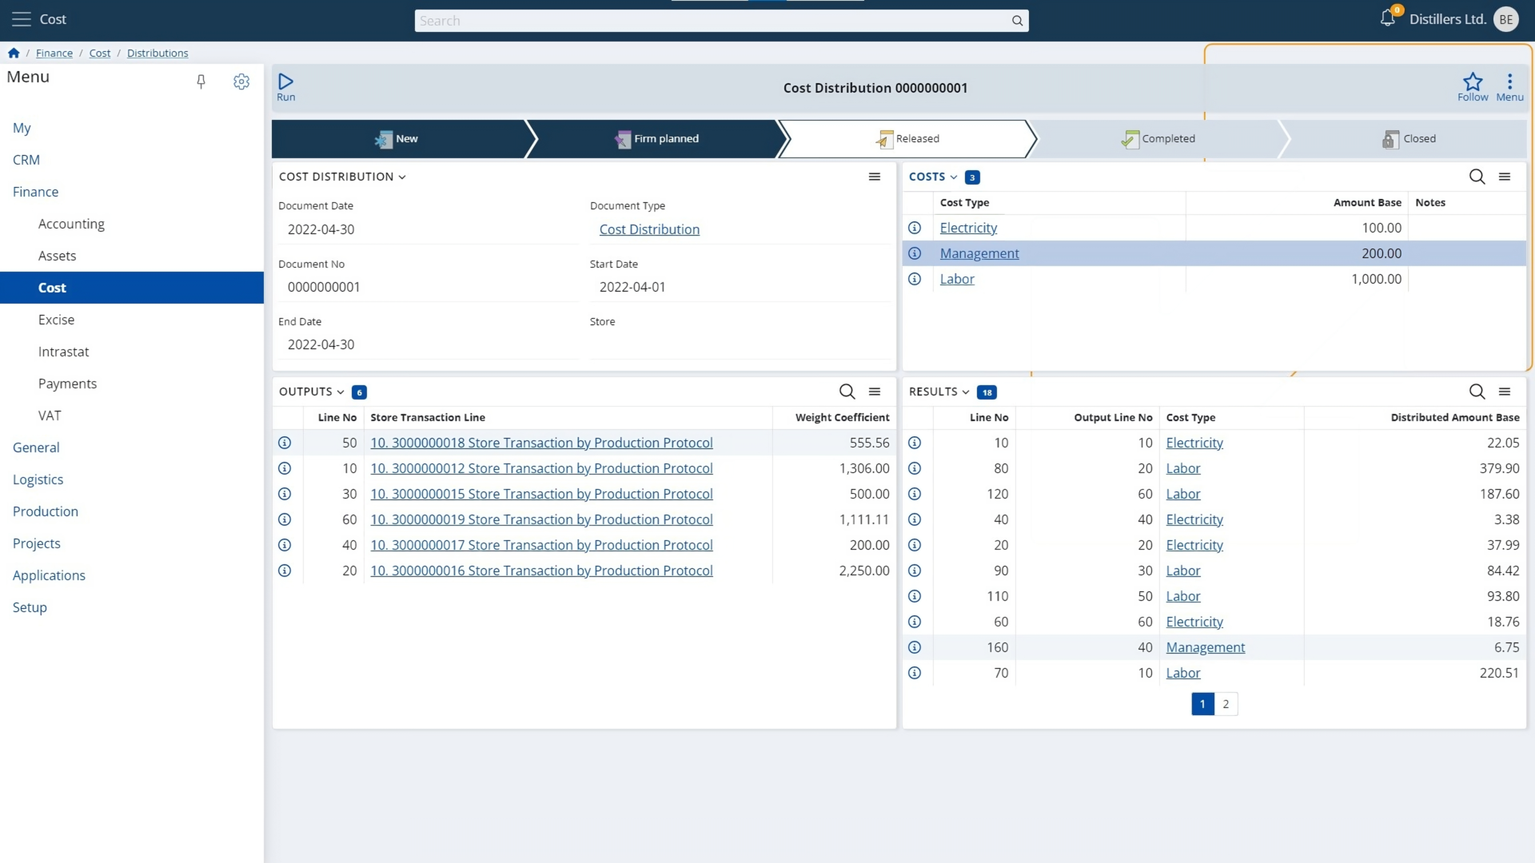Click home icon in breadcrumb

(14, 54)
